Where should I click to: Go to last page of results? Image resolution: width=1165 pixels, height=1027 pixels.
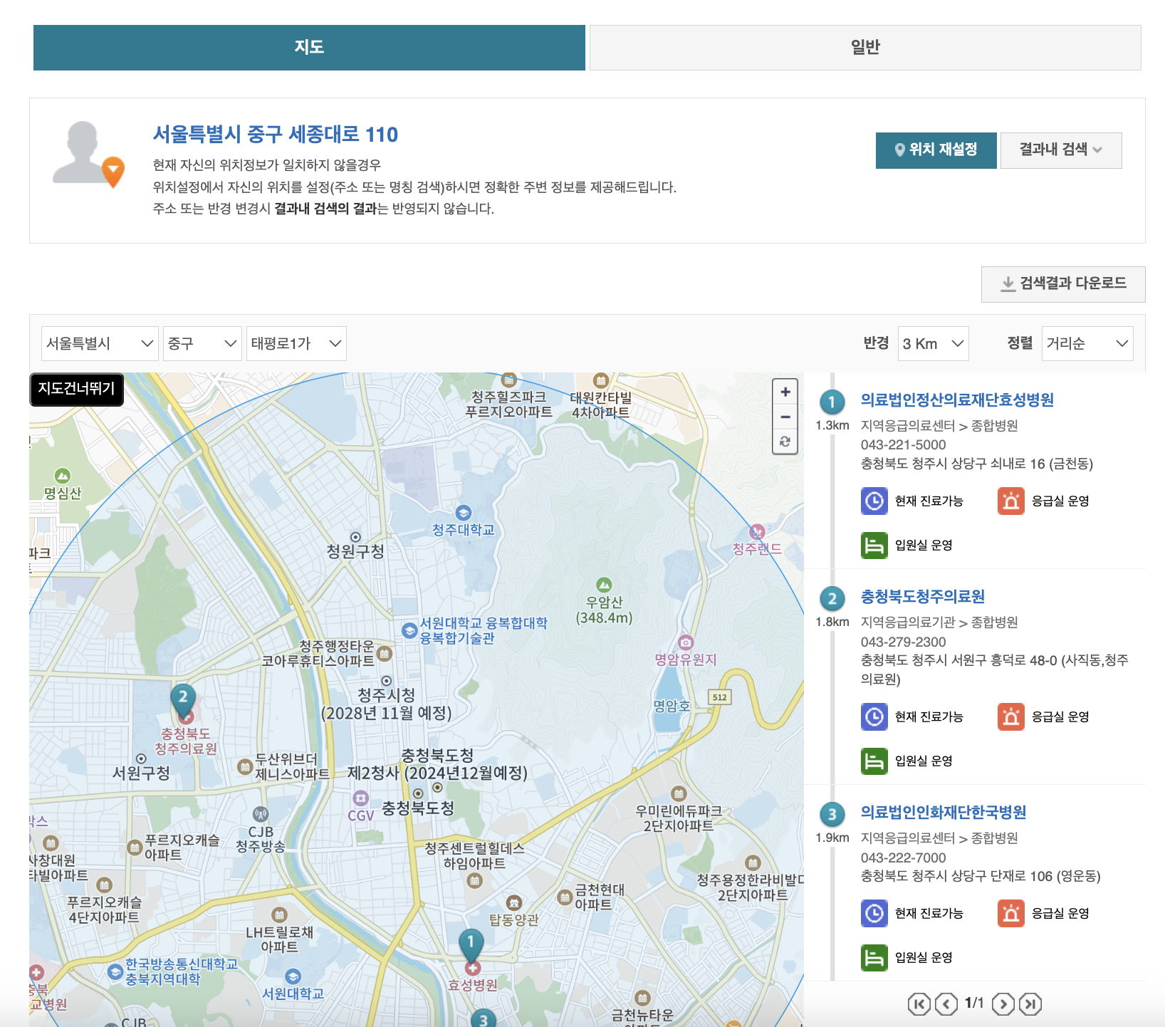(x=1030, y=1004)
